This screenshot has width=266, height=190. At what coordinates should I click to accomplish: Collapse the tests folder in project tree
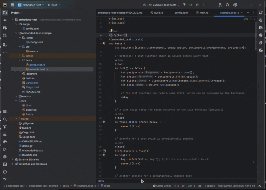(20, 60)
